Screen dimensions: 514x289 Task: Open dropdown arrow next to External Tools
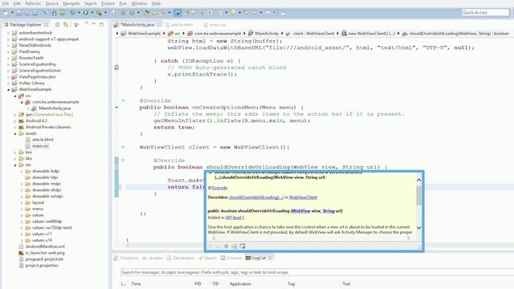click(x=105, y=13)
